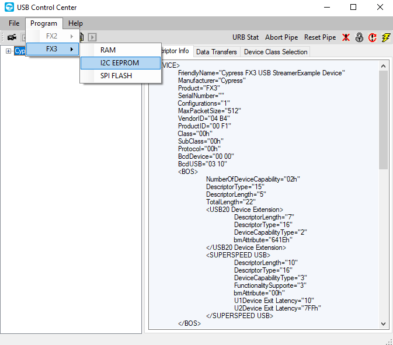The image size is (393, 345).
Task: Click the USB Control Center app icon
Action: 9,7
